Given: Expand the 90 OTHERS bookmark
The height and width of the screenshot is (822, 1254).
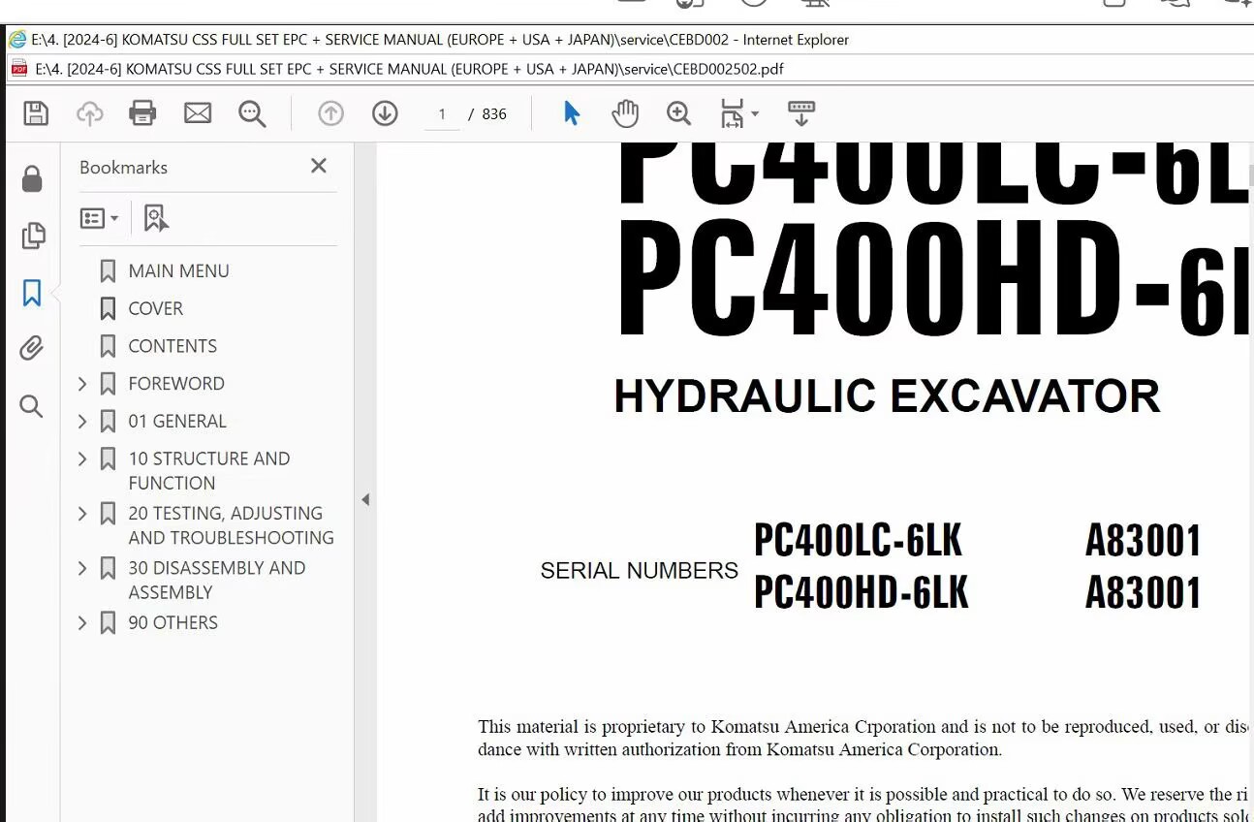Looking at the screenshot, I should [x=82, y=623].
